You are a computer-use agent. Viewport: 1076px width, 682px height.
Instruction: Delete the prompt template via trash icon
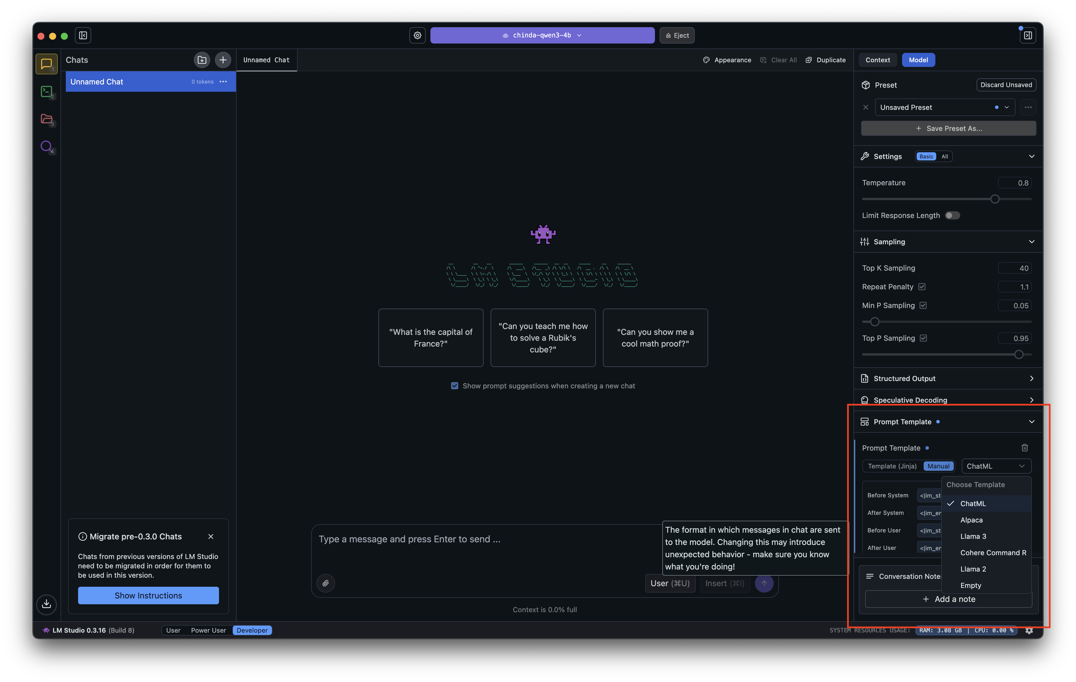[x=1025, y=448]
